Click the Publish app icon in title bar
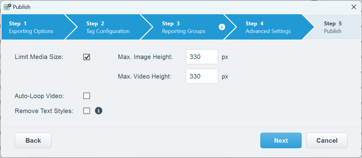362x158 pixels. point(7,7)
